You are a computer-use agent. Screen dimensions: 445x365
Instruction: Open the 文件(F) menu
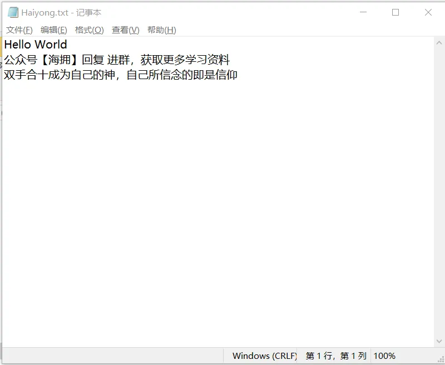point(19,30)
